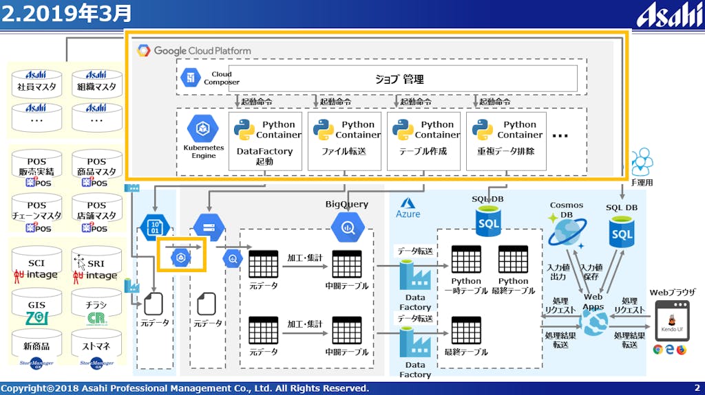This screenshot has width=705, height=395.
Task: Click the GIS database cylinder
Action: [x=36, y=309]
